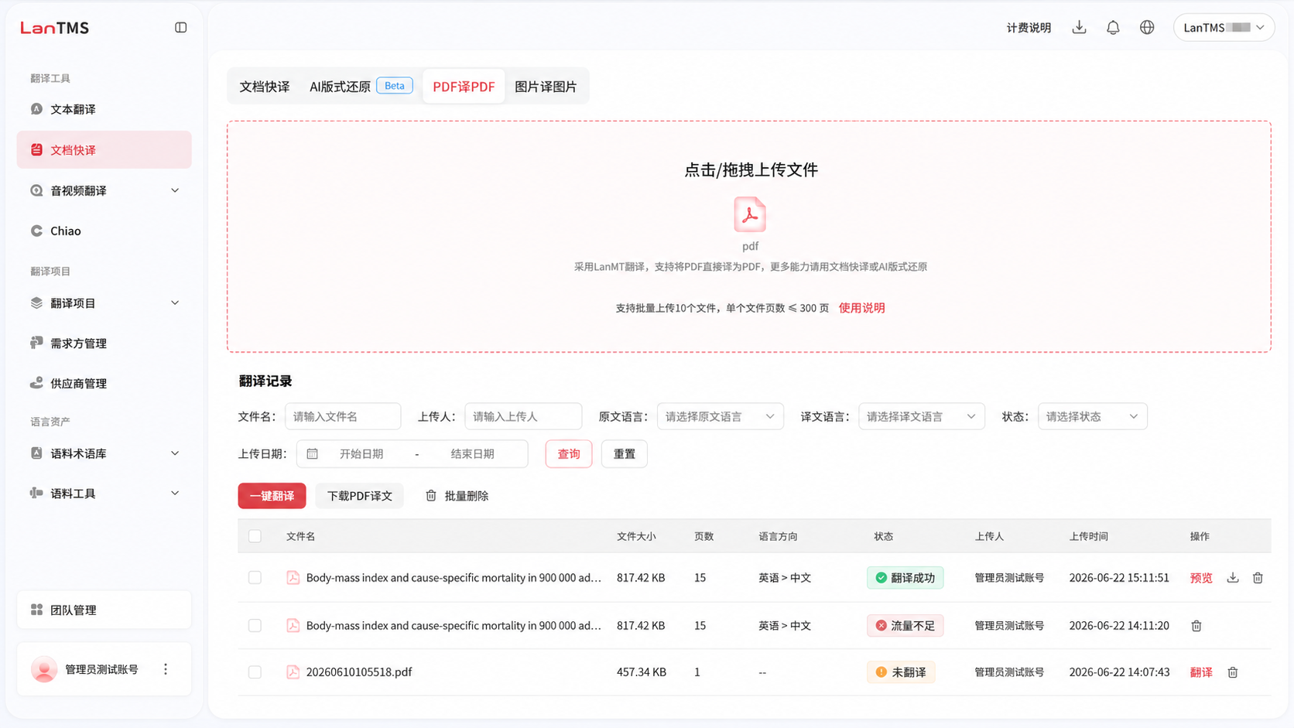The image size is (1294, 728).
Task: Click the 文件大小 column header
Action: point(636,536)
